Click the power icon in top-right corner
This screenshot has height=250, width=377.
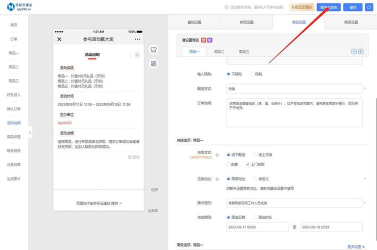369,7
